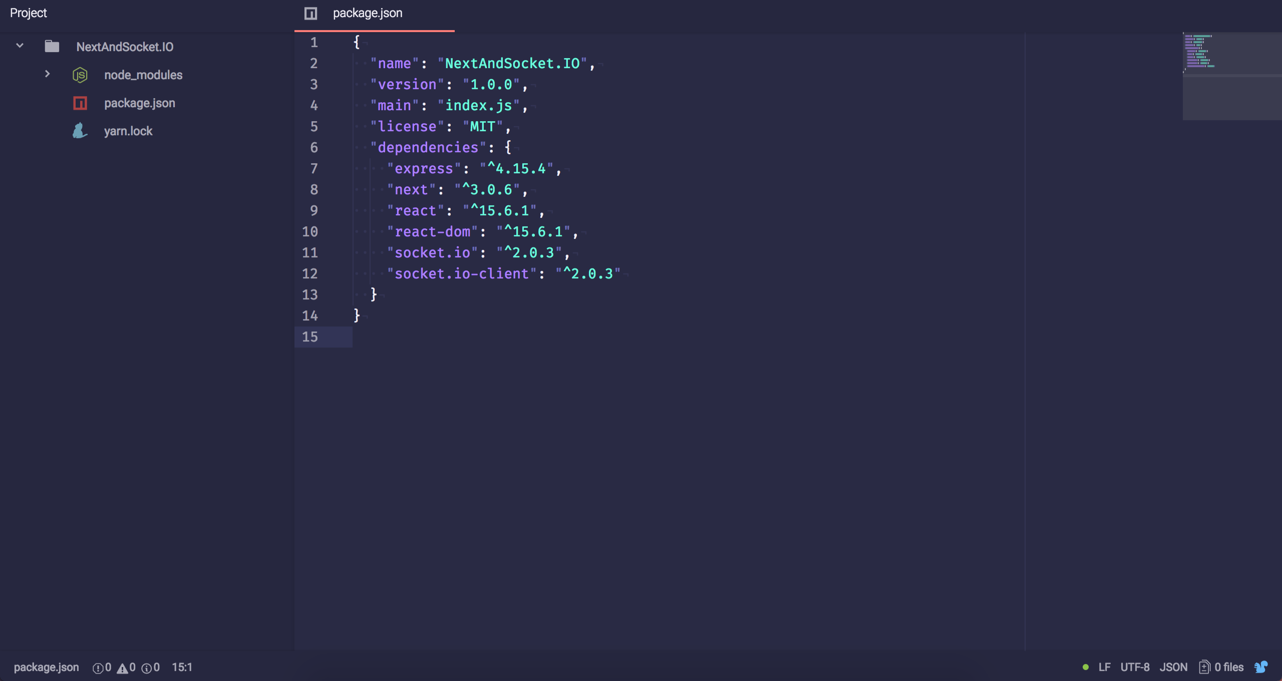
Task: Click the "version" key text
Action: pos(407,85)
